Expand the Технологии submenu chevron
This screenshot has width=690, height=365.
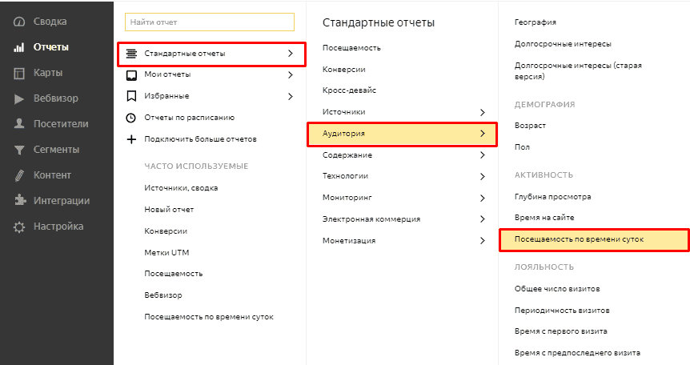click(x=482, y=176)
